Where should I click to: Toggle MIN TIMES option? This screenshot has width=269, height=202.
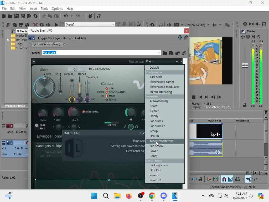coord(84,112)
